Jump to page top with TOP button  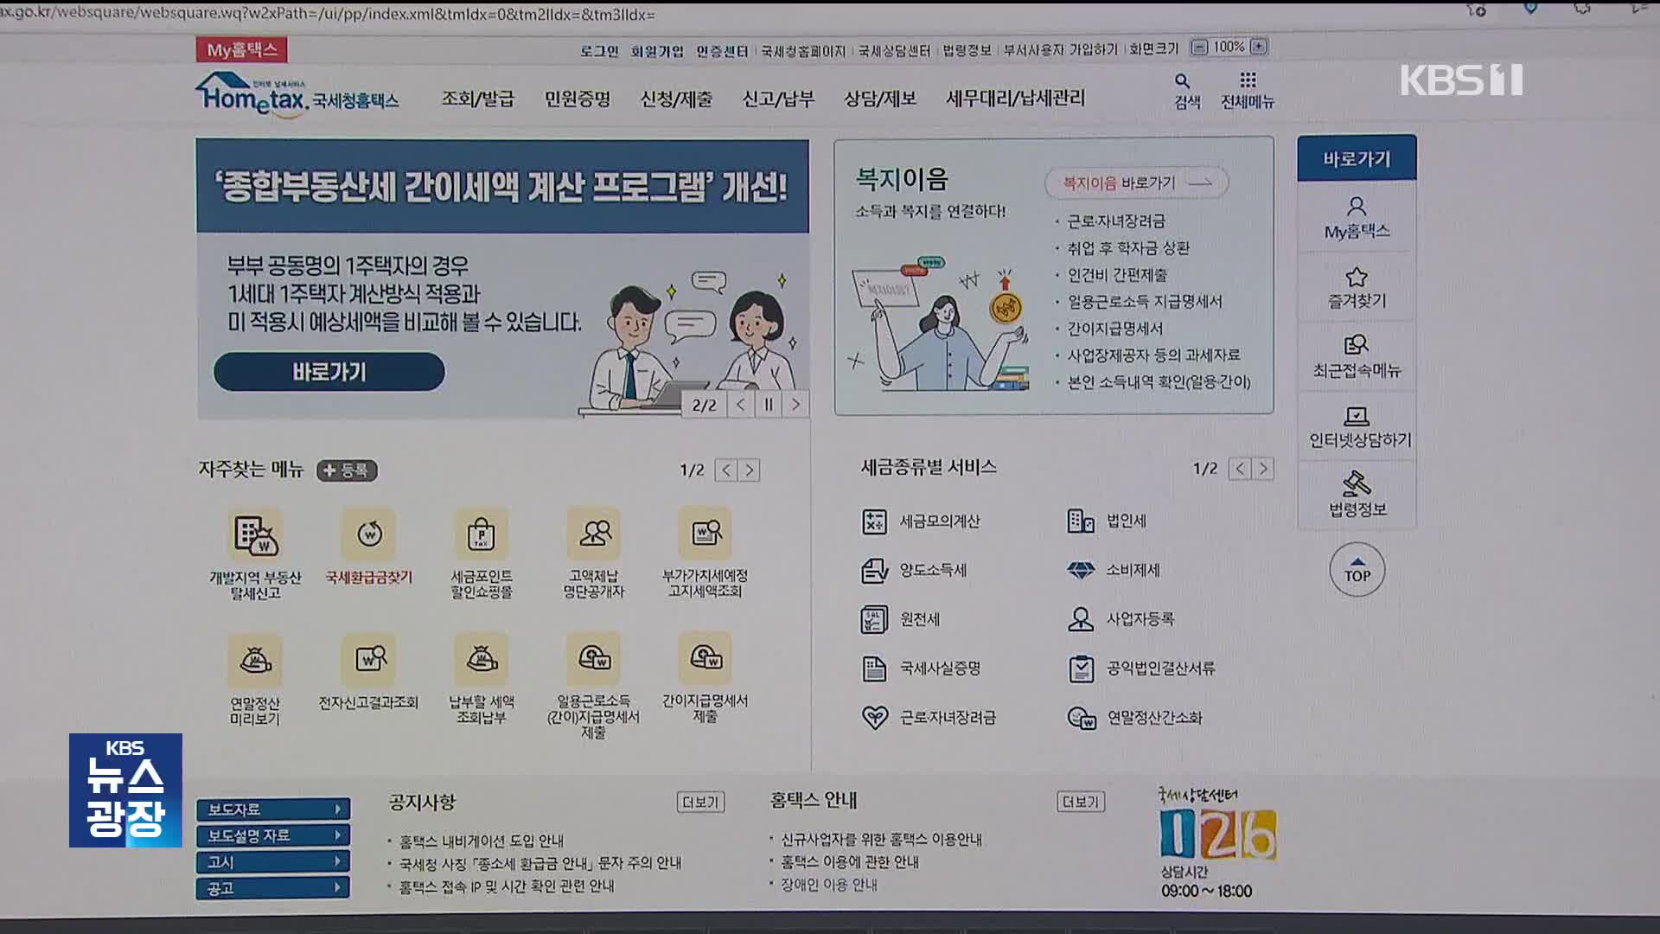(1357, 570)
